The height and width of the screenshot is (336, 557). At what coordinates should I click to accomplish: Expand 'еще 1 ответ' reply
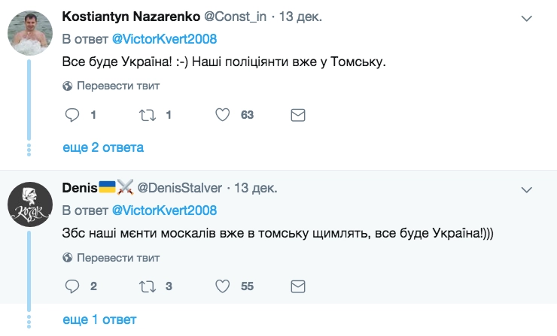pos(99,319)
